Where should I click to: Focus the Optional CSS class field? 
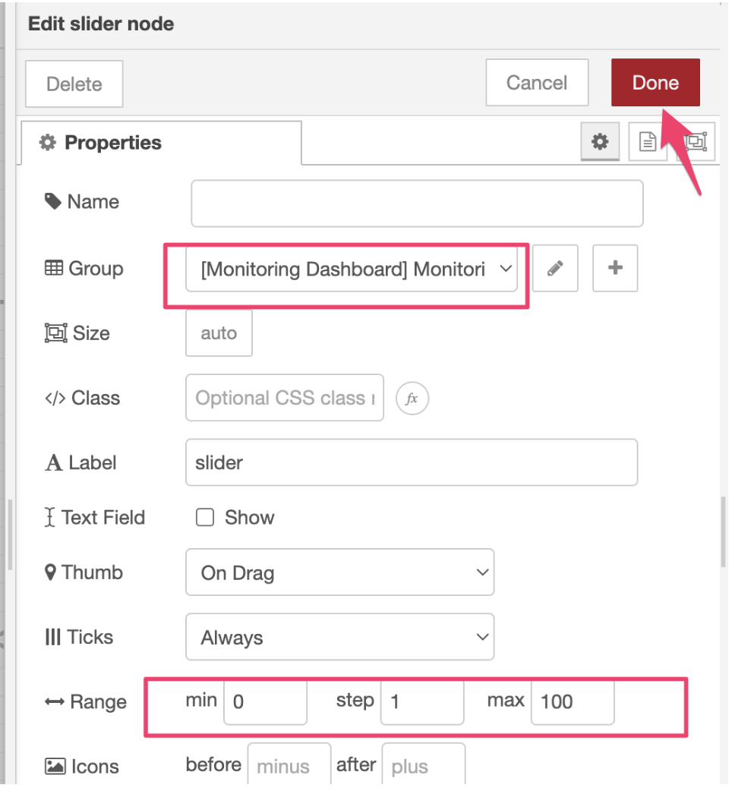(285, 398)
